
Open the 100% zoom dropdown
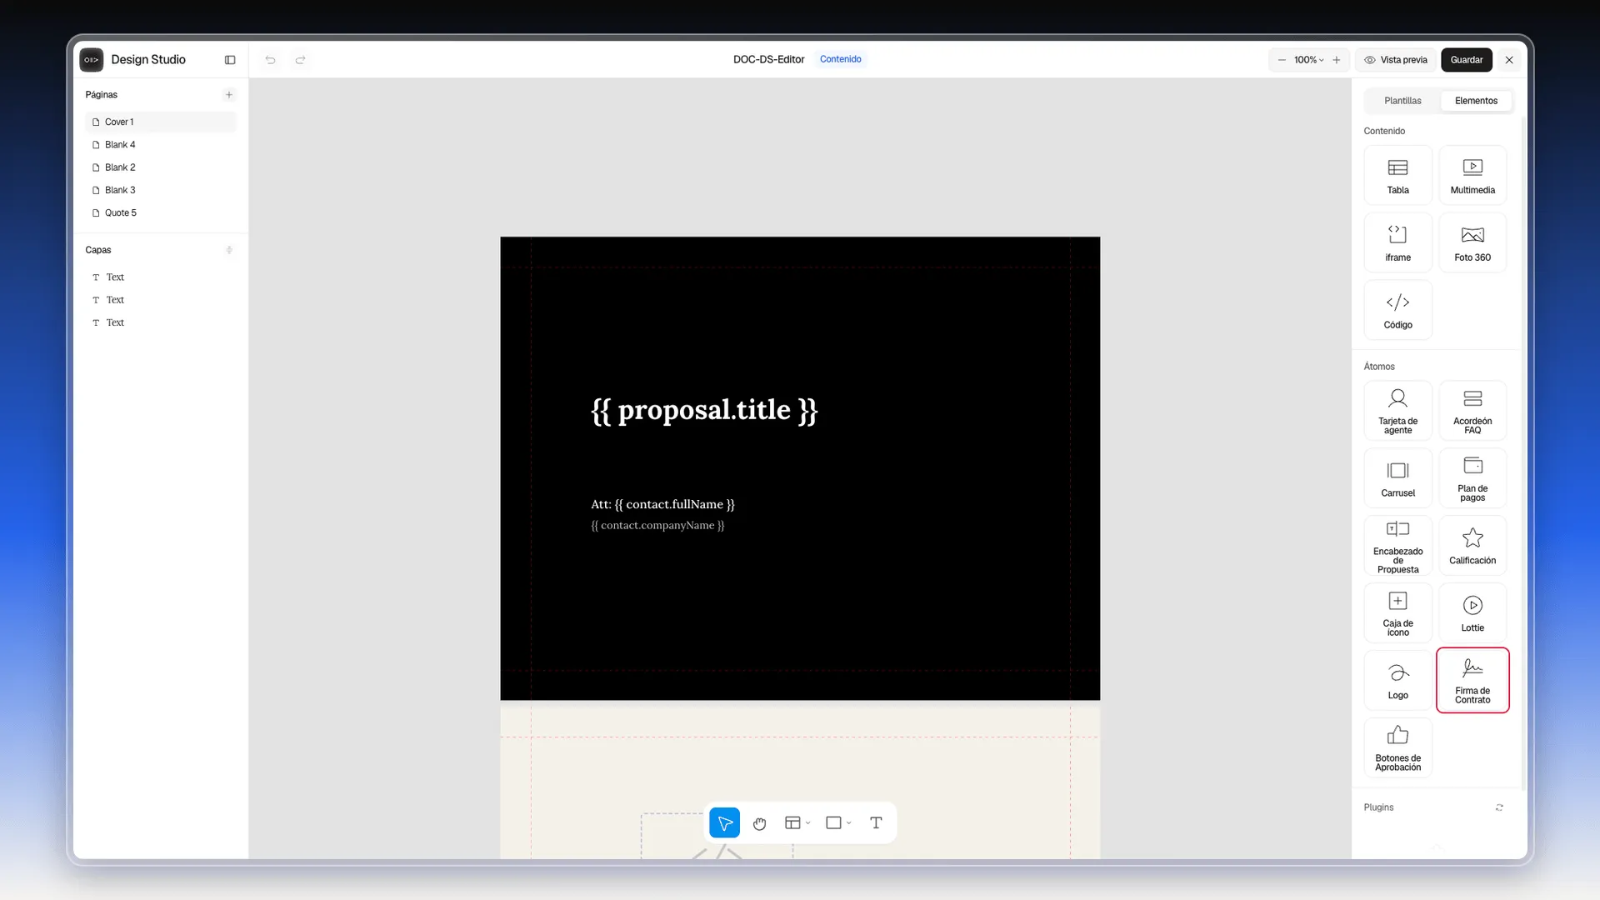pos(1308,60)
